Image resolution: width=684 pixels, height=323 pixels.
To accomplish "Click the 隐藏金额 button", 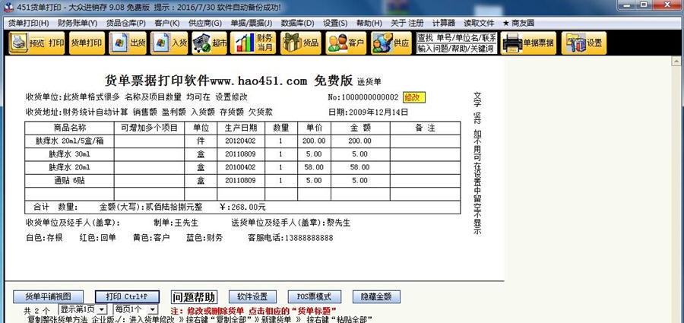I will click(x=376, y=297).
